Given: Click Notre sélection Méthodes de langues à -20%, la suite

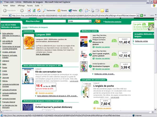Looking at the screenshot, I should point(57,96).
